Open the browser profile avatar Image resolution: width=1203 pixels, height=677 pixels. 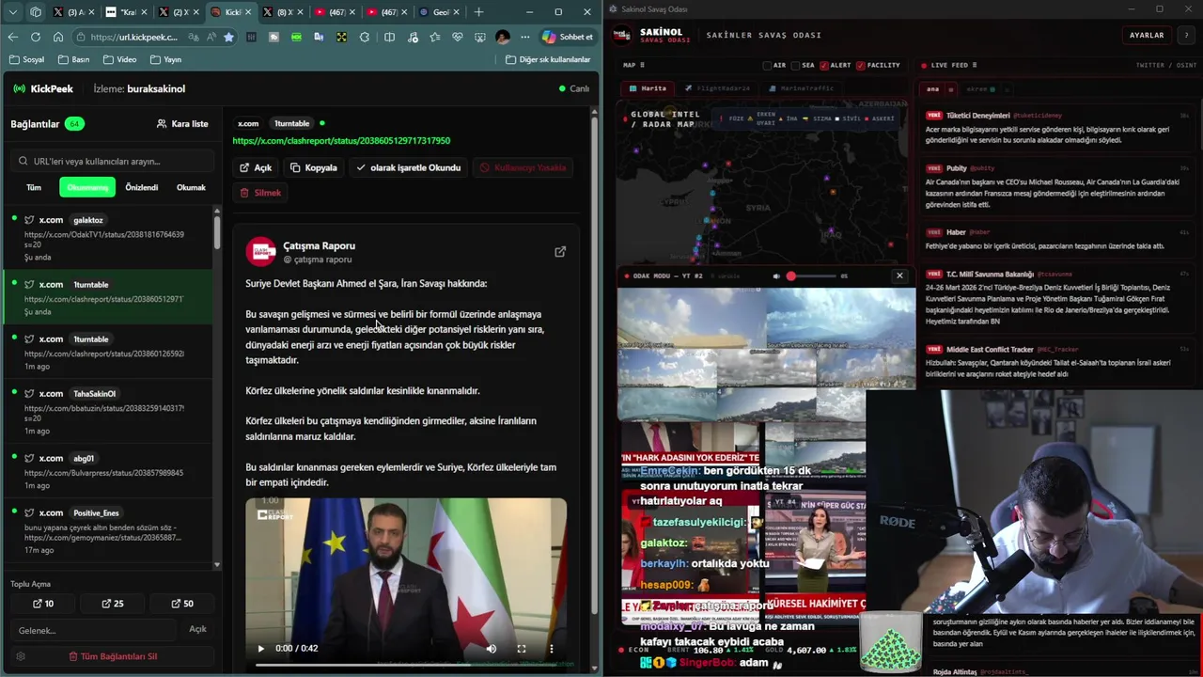pyautogui.click(x=503, y=37)
